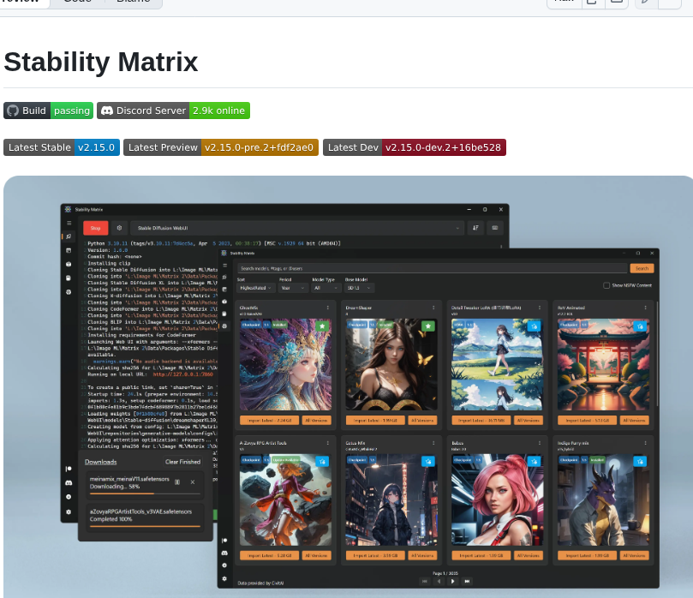Image resolution: width=693 pixels, height=598 pixels.
Task: Click the Discord icon in the launch window sidebar
Action: coord(69,483)
